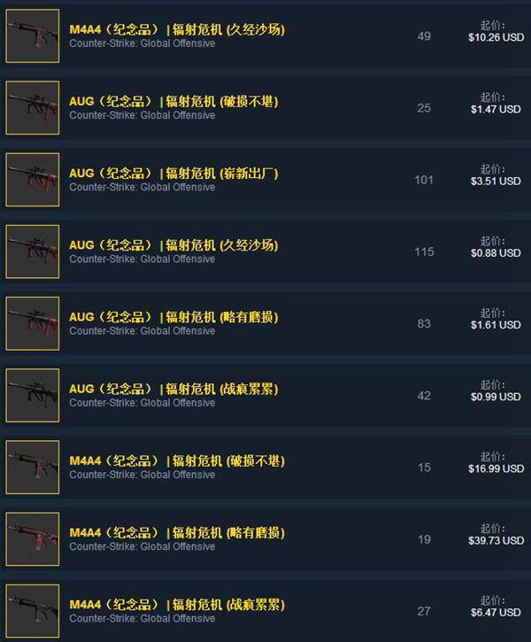Open AUG 辐射危机 (战痕累累) listing title
531x642 pixels.
(173, 389)
